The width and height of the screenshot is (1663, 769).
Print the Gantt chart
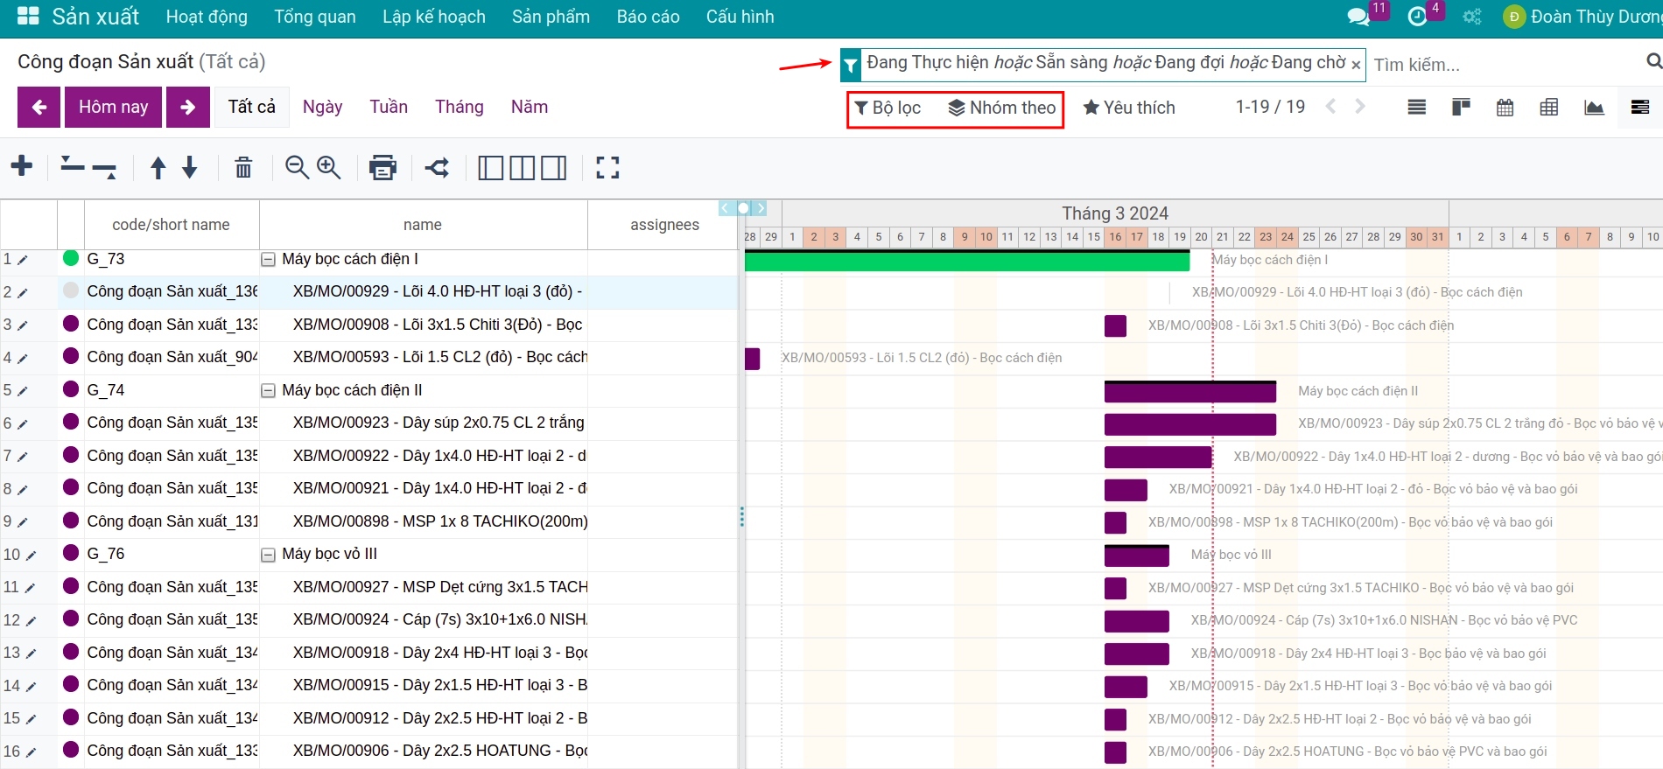(382, 167)
